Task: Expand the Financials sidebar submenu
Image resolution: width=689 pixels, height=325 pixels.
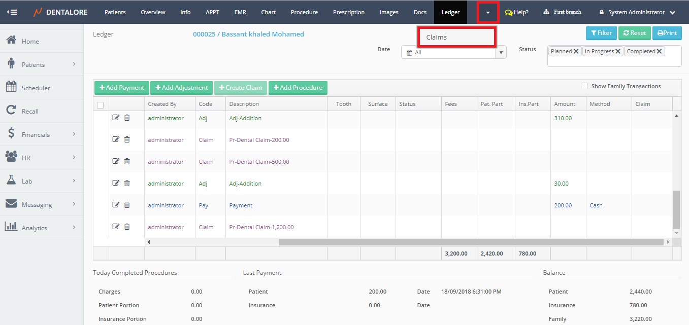Action: tap(74, 134)
